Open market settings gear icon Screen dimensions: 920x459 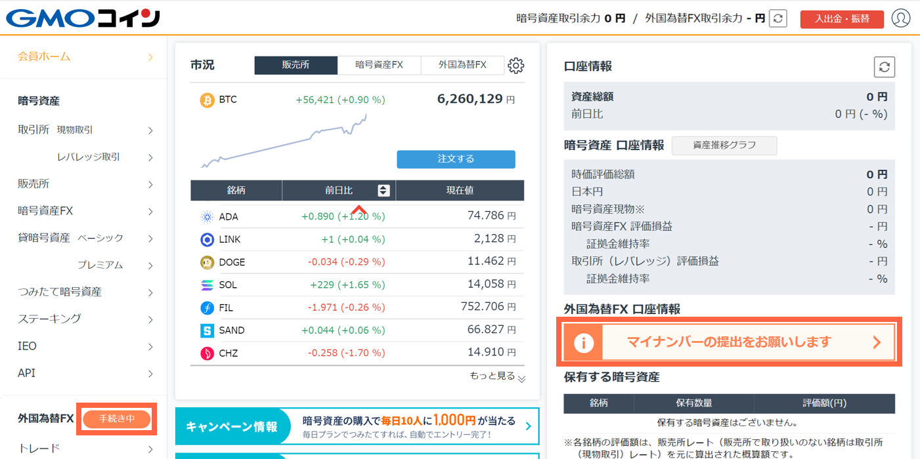(x=516, y=65)
